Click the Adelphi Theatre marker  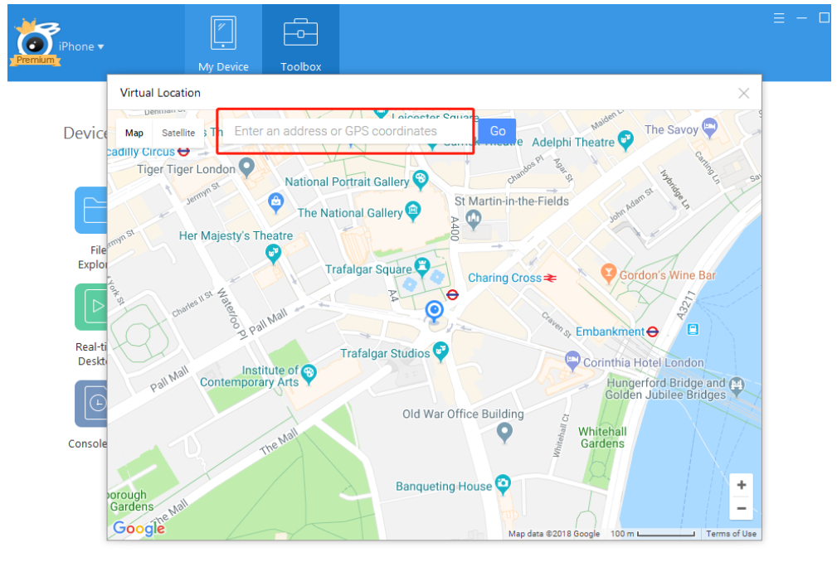625,140
